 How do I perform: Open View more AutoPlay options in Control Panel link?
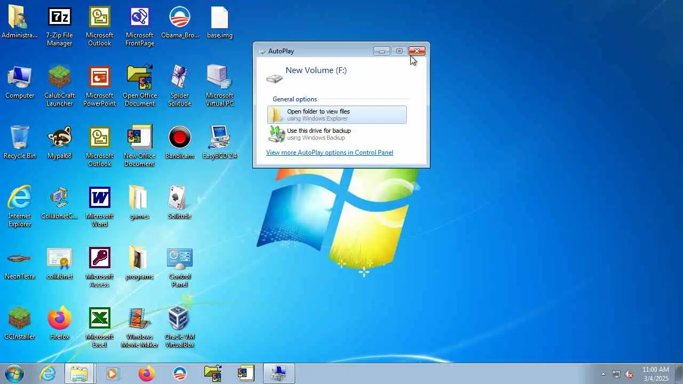[330, 153]
